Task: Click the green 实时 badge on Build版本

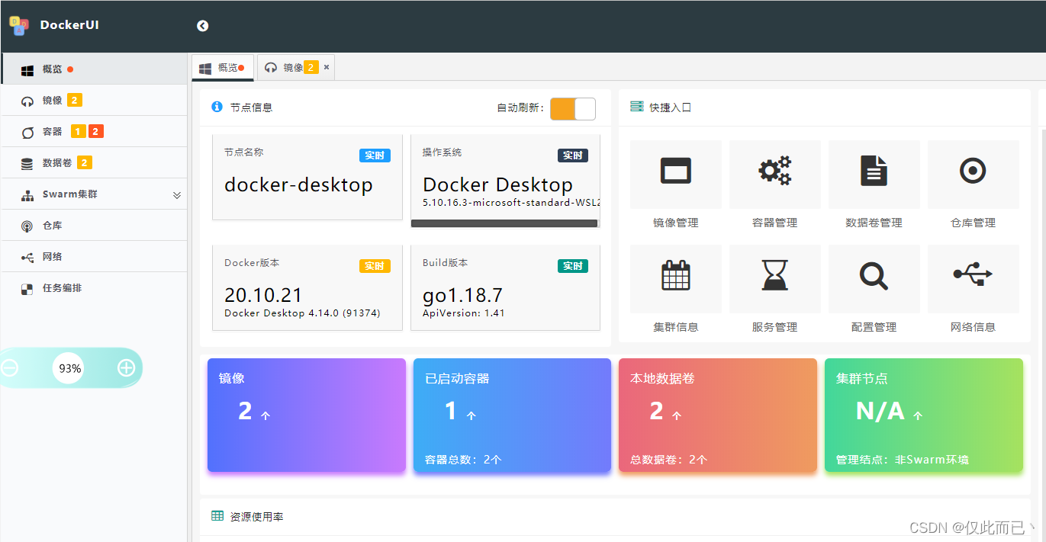Action: (x=573, y=266)
